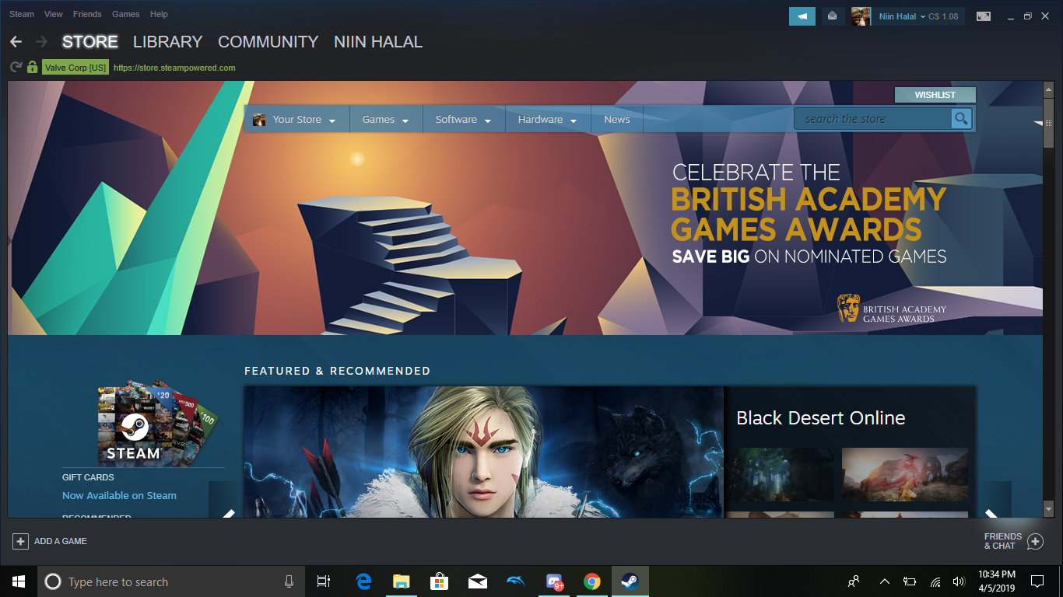Switch to the LIBRARY tab
This screenshot has height=597, width=1063.
(x=167, y=42)
